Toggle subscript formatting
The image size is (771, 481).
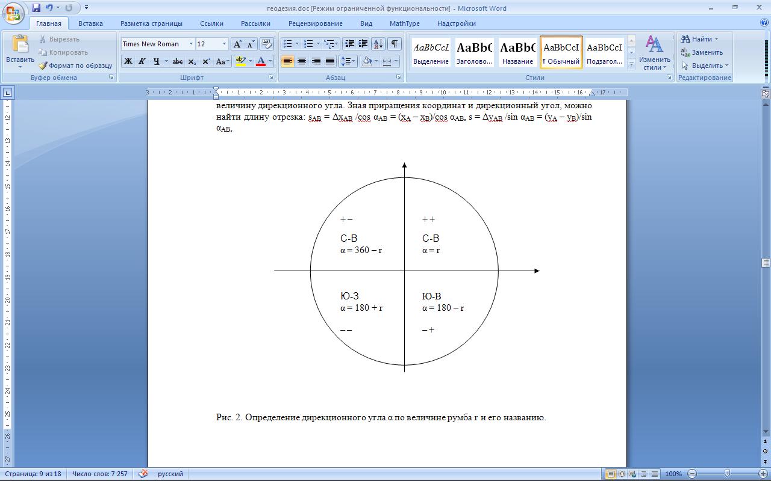(x=192, y=61)
